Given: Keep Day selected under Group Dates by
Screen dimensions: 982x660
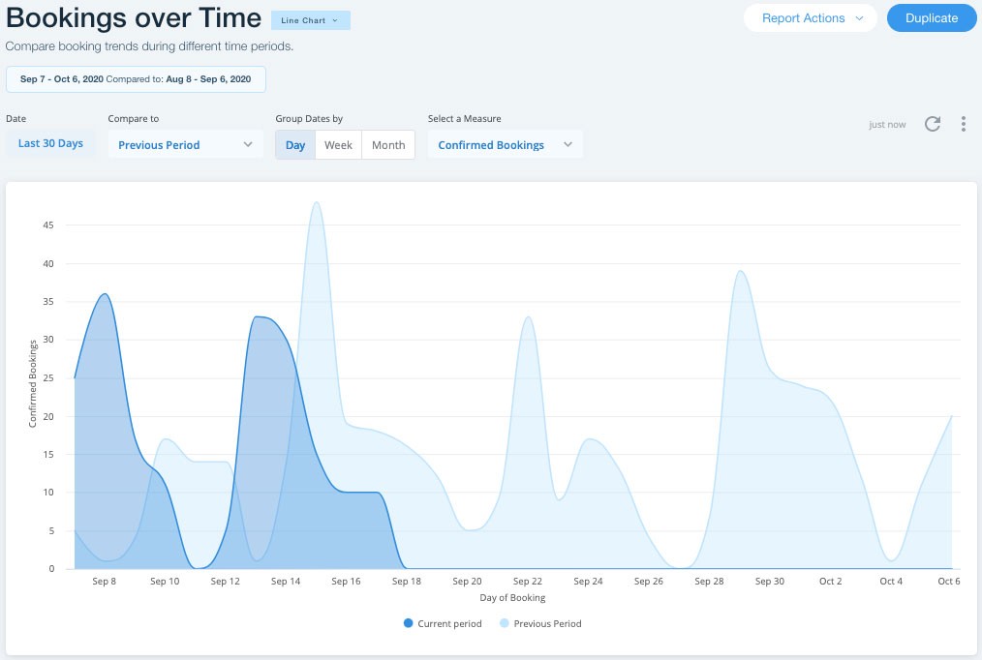Looking at the screenshot, I should (x=295, y=144).
